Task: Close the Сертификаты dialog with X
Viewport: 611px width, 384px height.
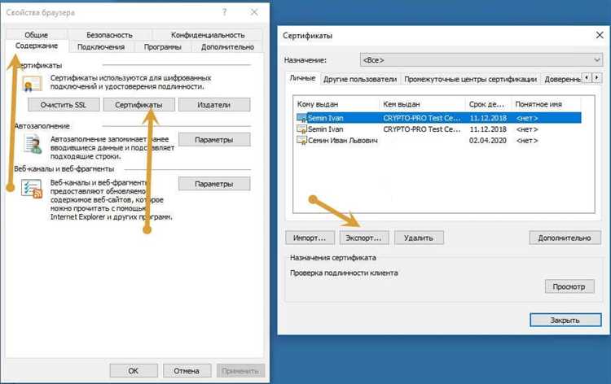Action: pyautogui.click(x=600, y=36)
